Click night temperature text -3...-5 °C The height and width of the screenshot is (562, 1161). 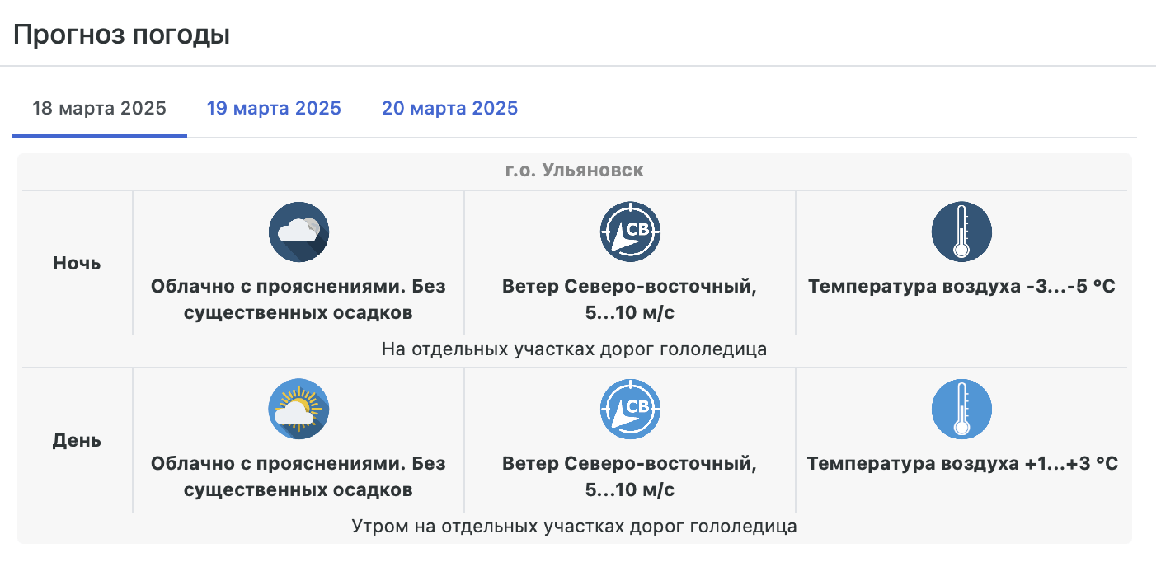961,288
